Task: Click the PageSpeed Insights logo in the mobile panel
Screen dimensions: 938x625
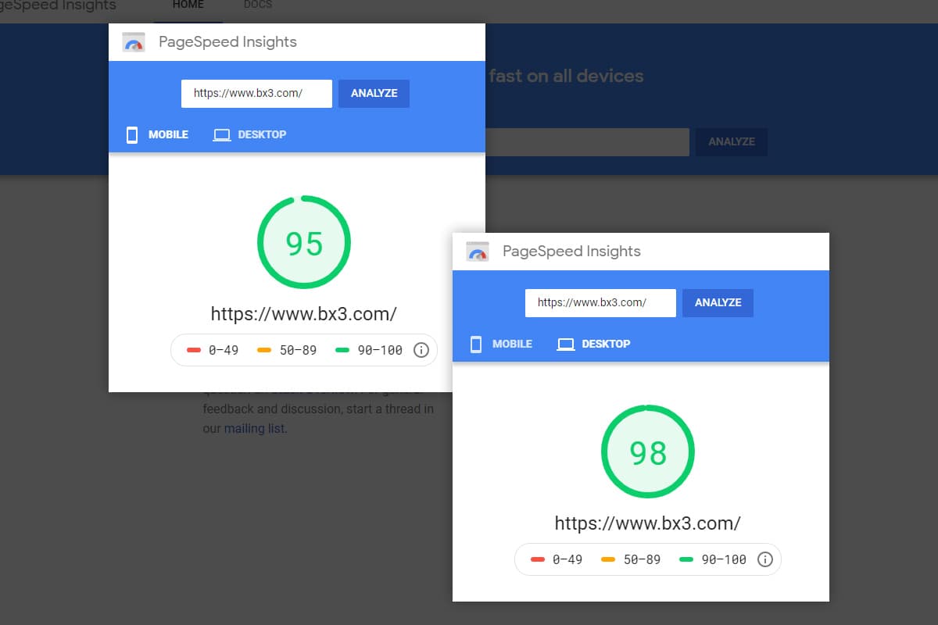Action: (134, 42)
